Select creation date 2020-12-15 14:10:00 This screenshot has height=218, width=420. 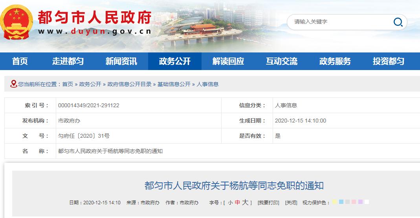click(x=301, y=121)
